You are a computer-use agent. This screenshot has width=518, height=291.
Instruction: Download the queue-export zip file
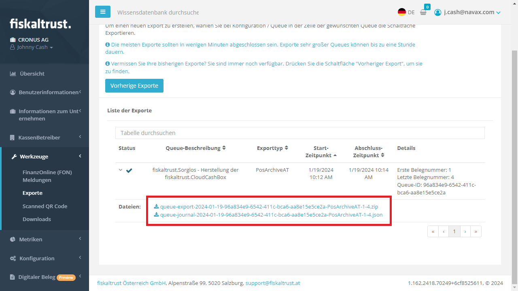point(269,207)
